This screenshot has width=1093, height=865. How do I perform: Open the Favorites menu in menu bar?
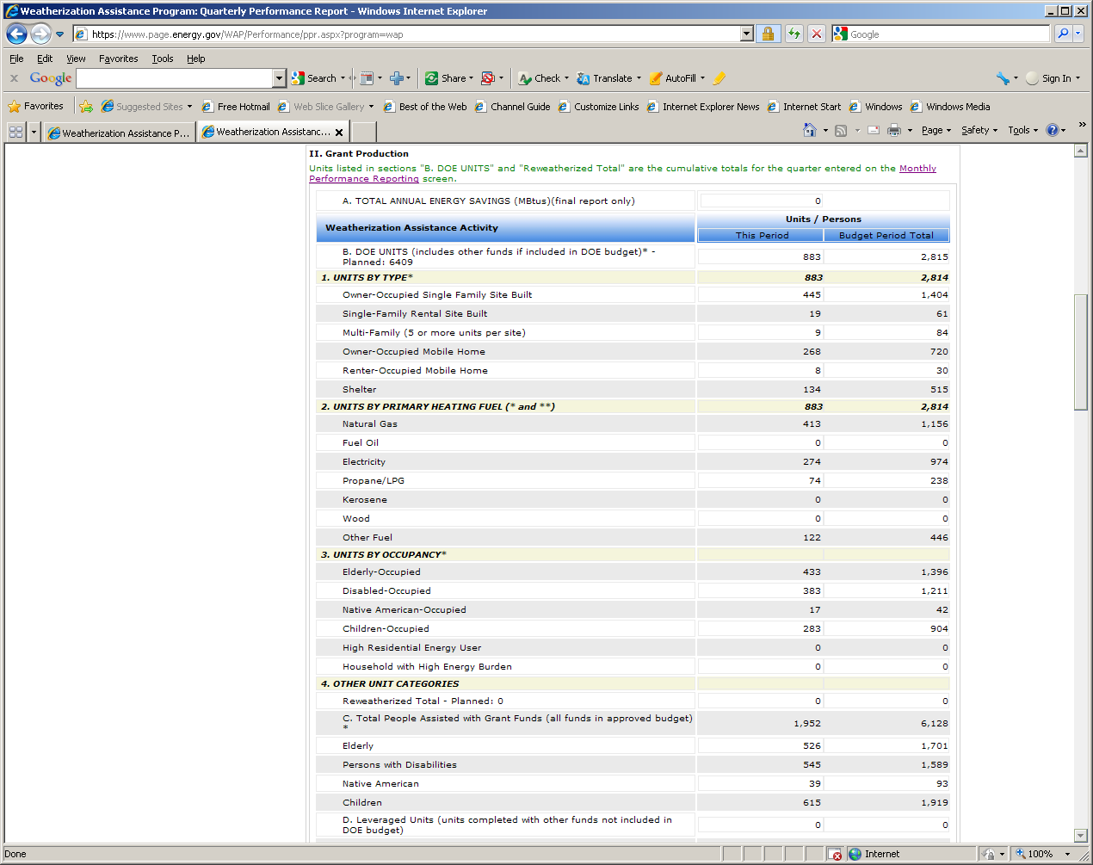pos(118,59)
